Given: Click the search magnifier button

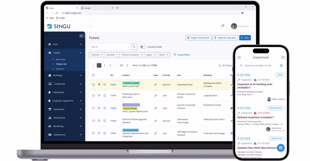Looking at the screenshot, I should click(134, 47).
